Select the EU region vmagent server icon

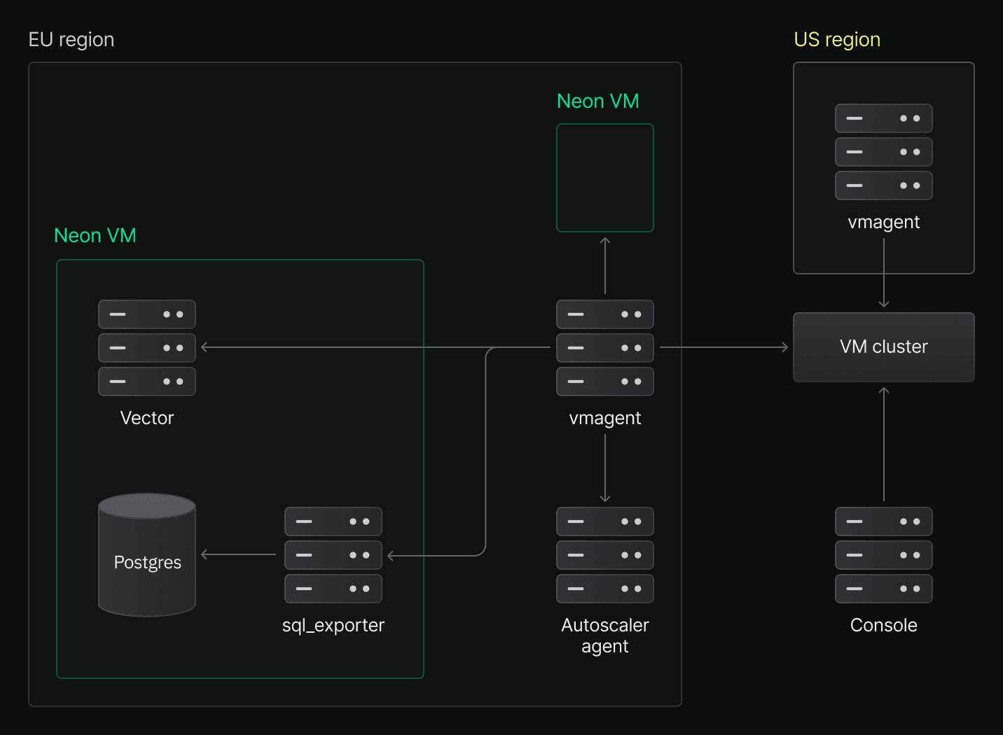click(604, 348)
